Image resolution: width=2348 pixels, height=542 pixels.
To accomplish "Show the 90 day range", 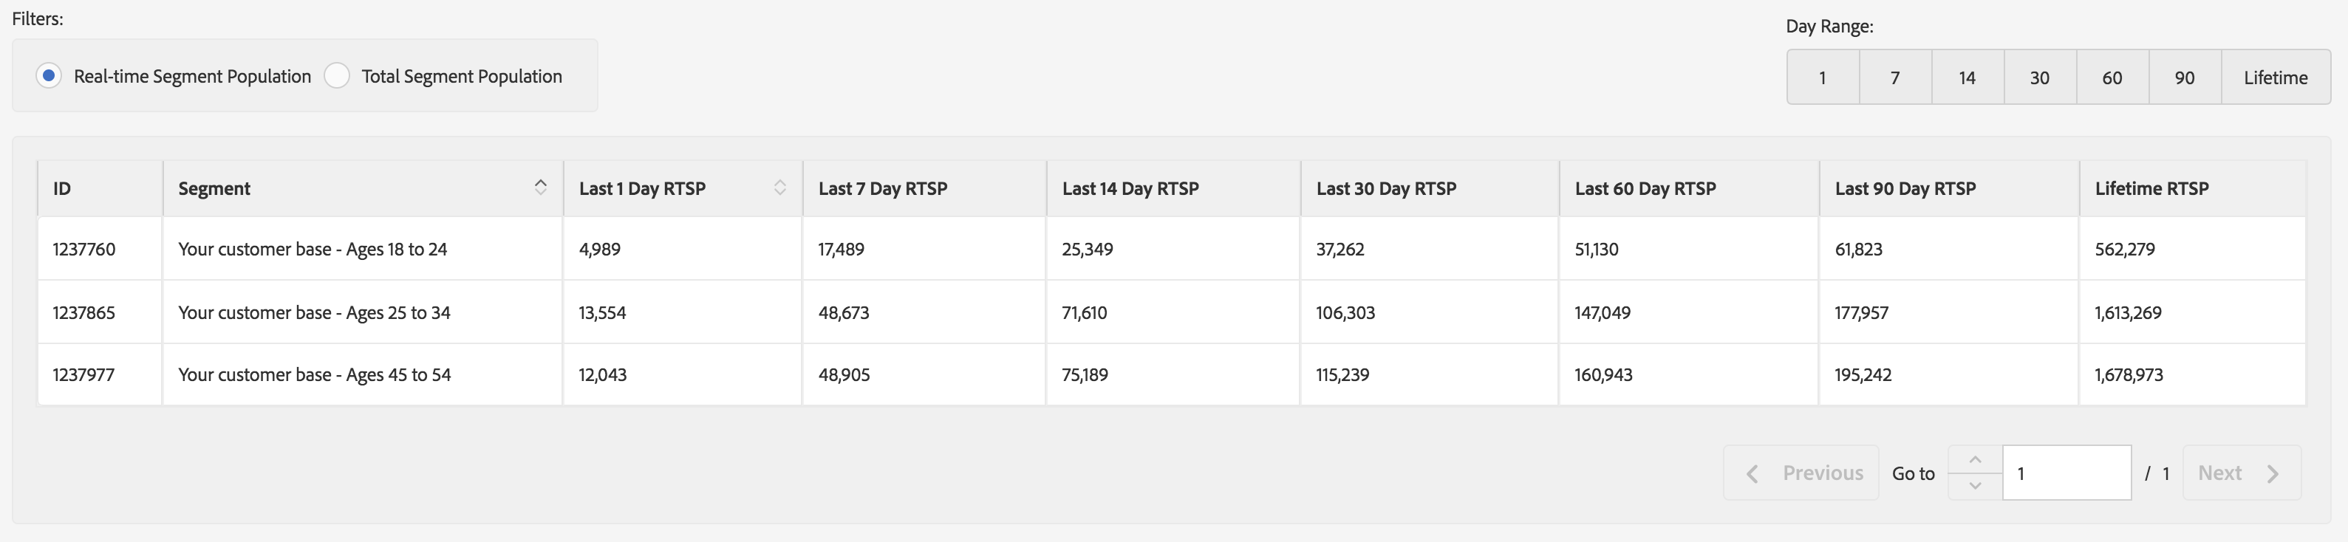I will point(2185,78).
